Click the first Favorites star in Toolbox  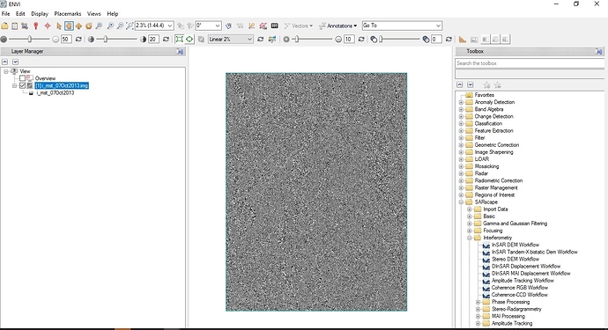point(487,84)
